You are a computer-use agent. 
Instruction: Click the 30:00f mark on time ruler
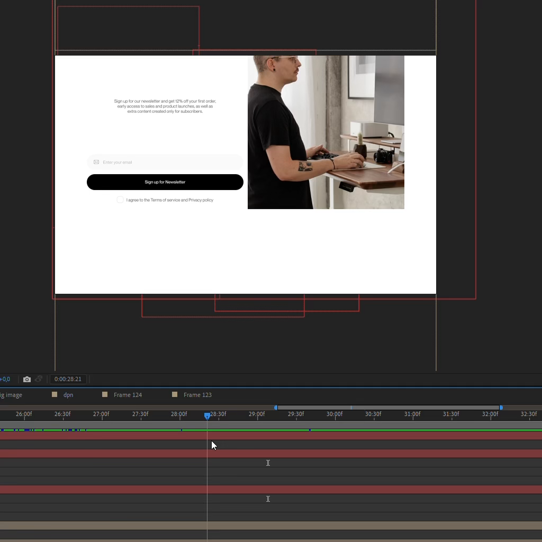click(x=335, y=414)
